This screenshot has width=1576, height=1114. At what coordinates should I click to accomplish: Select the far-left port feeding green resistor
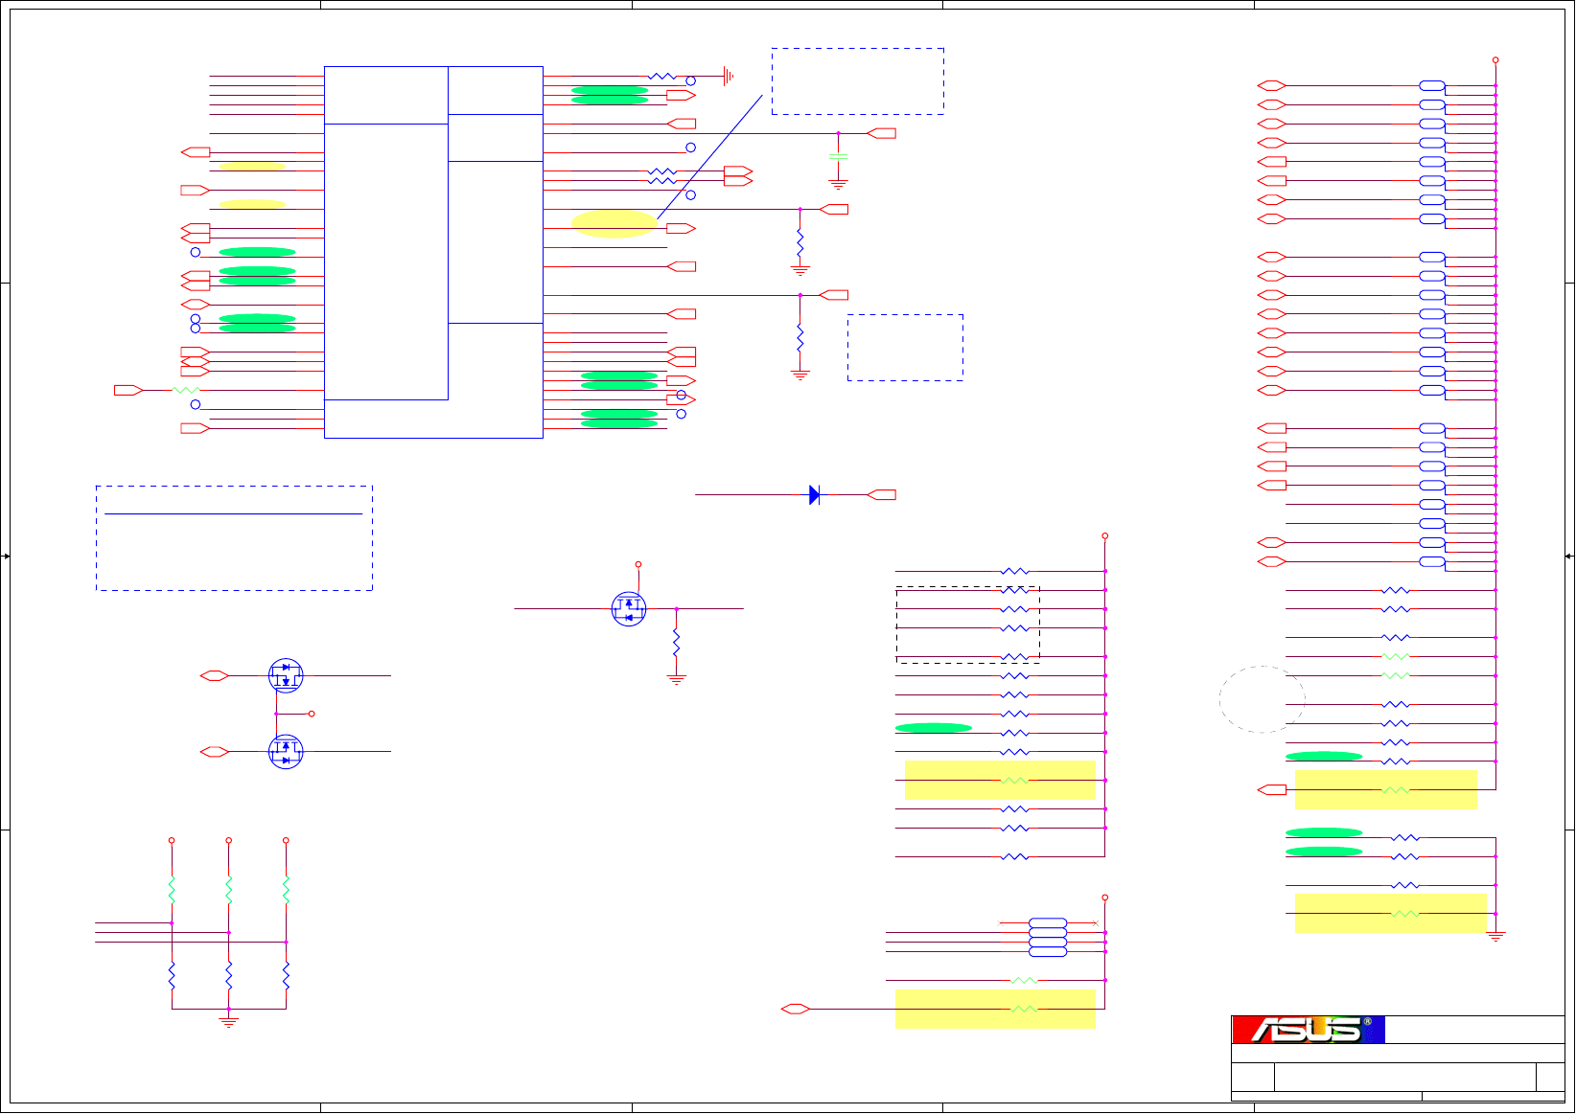(128, 390)
